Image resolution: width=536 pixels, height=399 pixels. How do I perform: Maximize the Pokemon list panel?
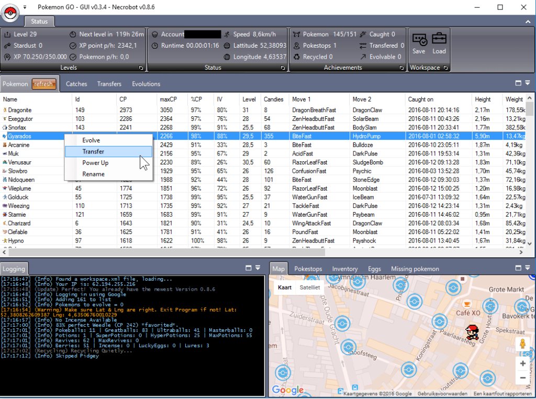pos(518,83)
